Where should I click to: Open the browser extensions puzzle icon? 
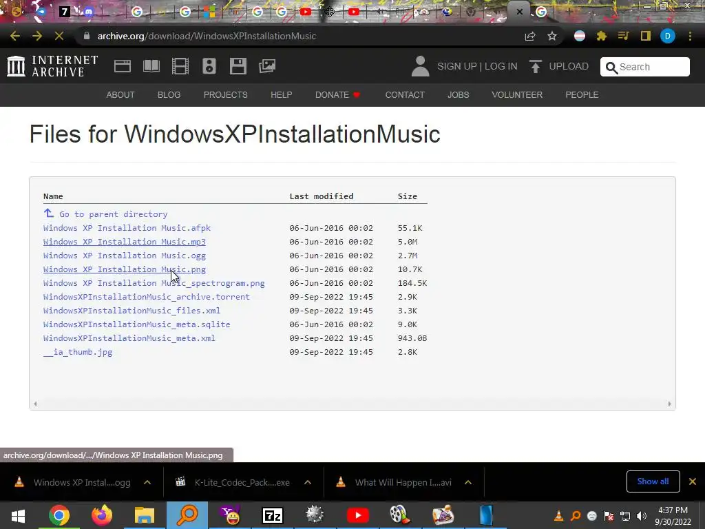point(601,36)
